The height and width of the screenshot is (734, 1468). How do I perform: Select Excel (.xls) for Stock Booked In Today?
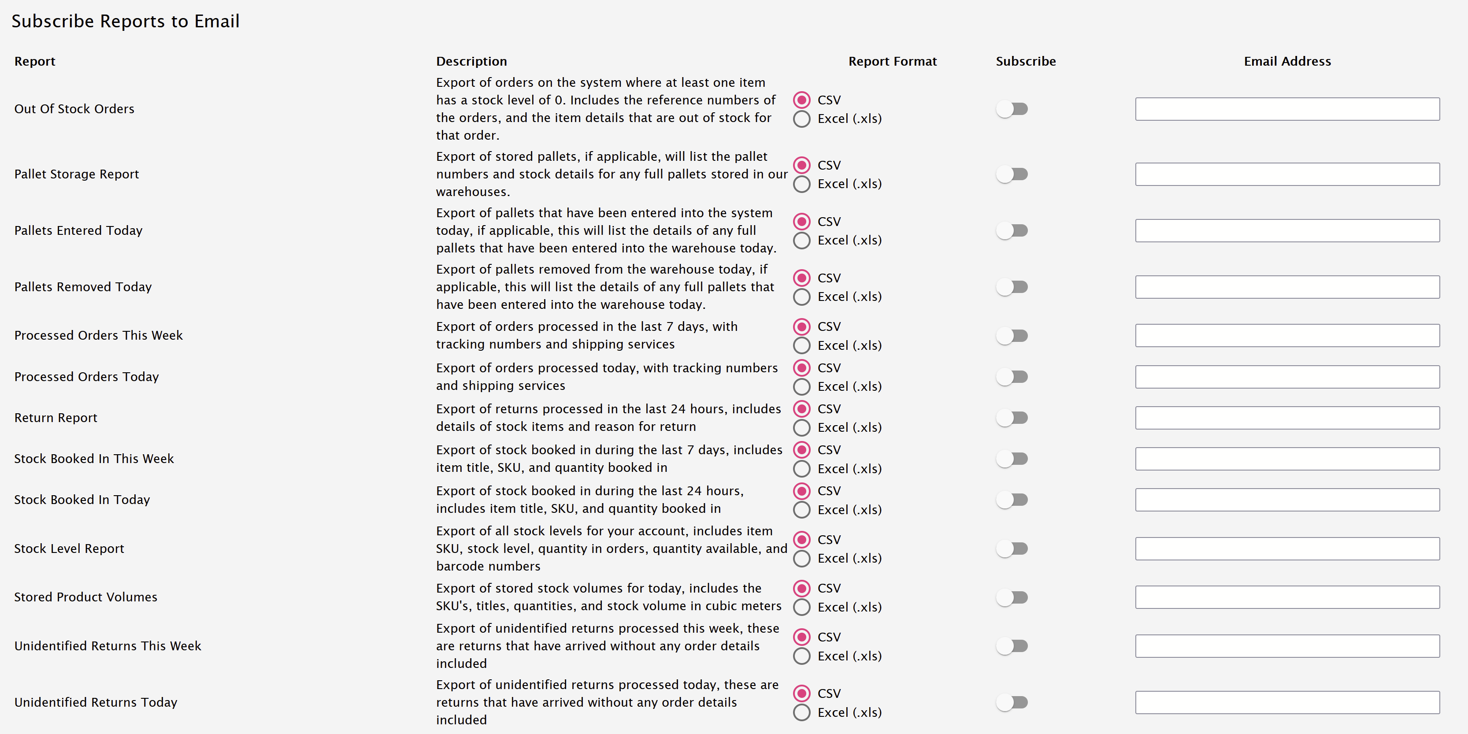tap(802, 509)
